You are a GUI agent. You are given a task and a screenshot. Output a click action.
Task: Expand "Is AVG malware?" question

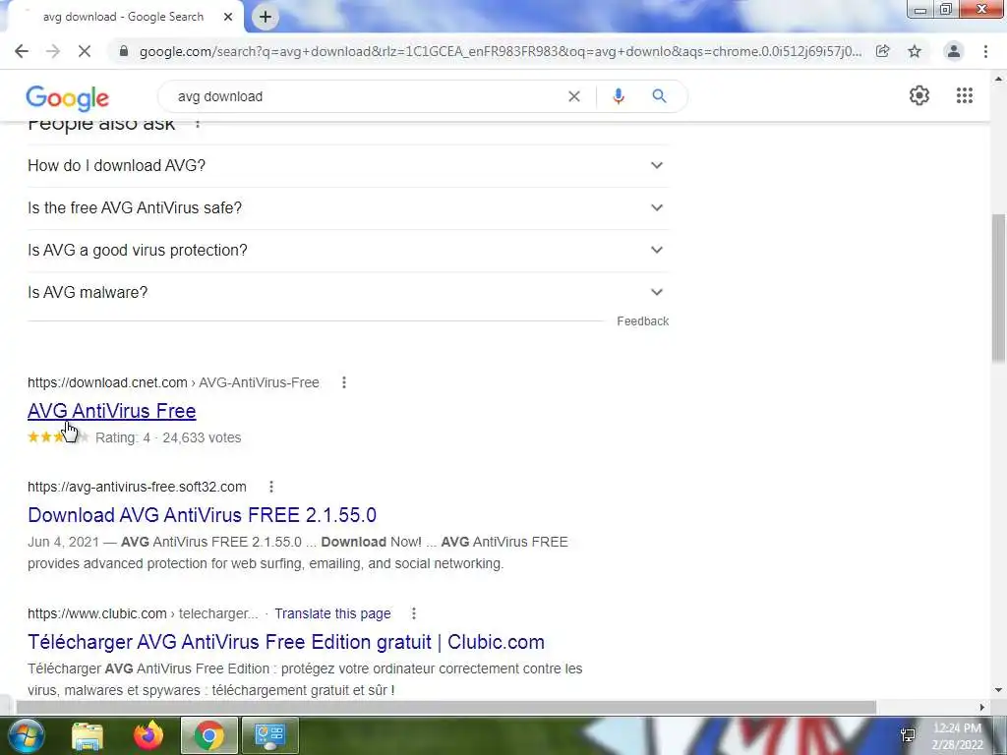pos(348,293)
